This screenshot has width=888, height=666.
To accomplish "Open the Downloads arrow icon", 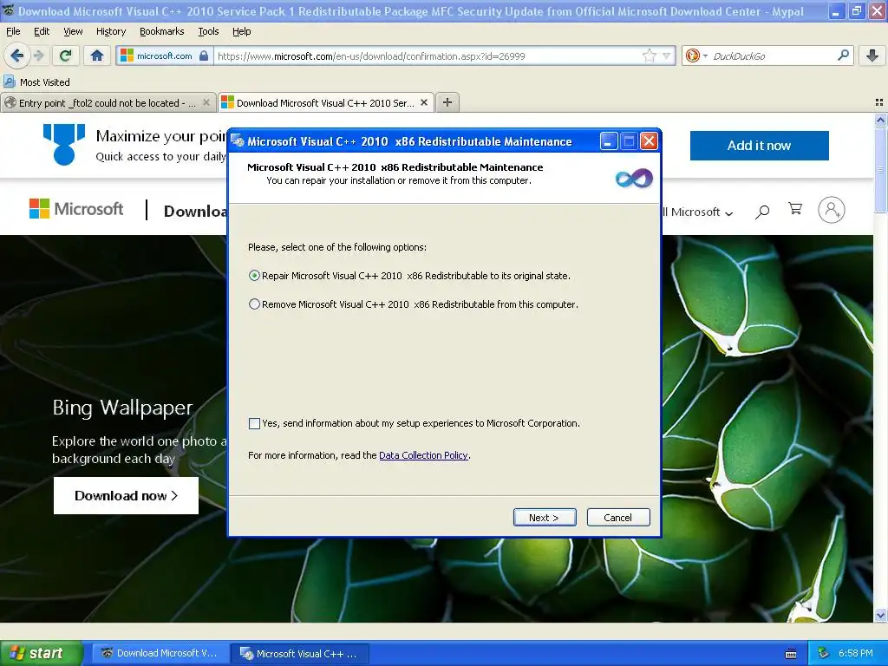I will tap(872, 55).
